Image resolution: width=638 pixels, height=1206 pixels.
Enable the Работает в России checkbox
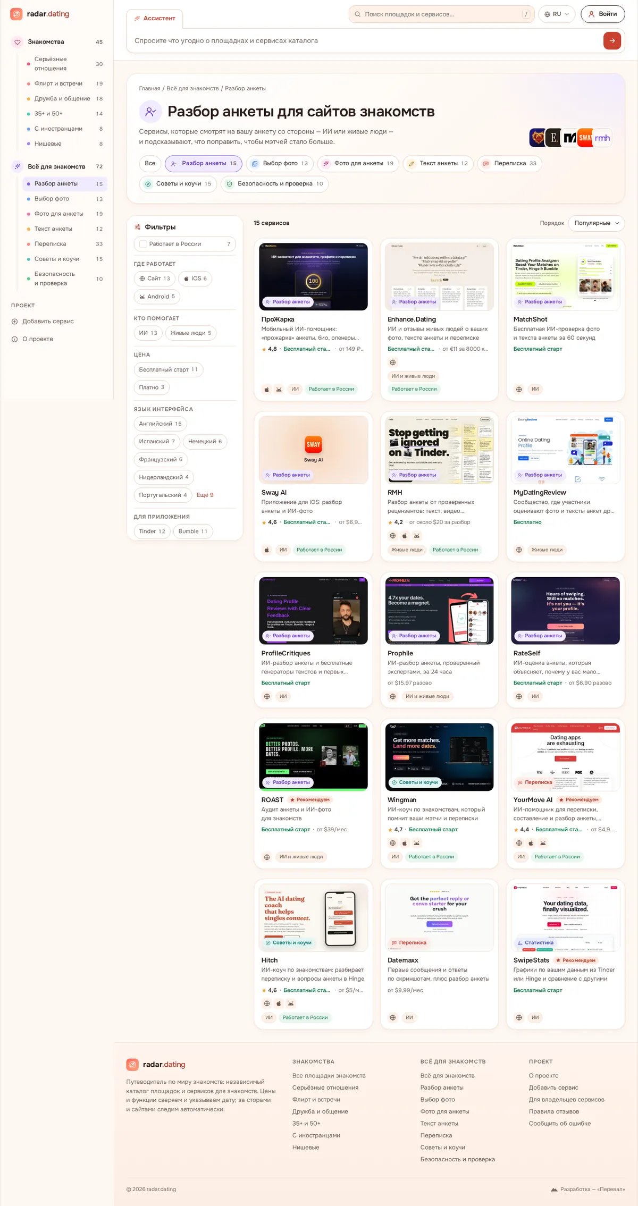(x=143, y=244)
